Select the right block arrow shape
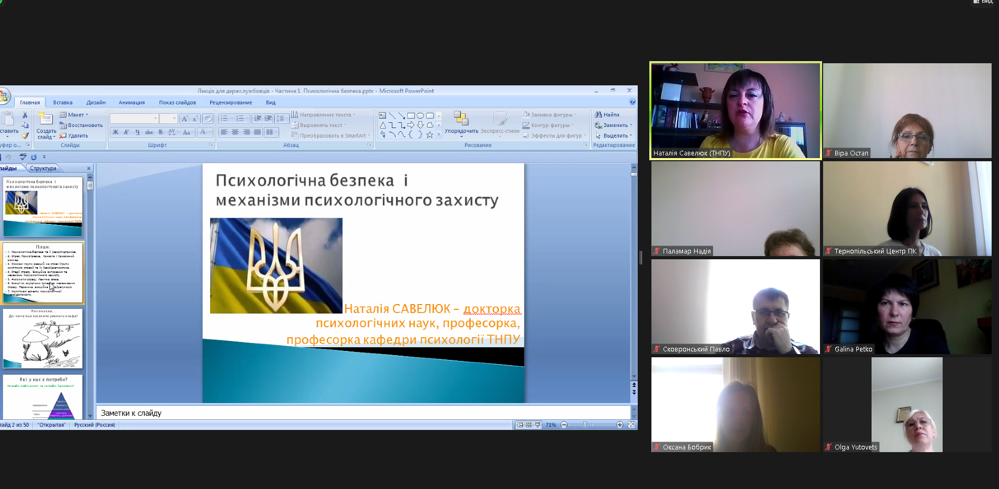999x489 pixels. [411, 125]
